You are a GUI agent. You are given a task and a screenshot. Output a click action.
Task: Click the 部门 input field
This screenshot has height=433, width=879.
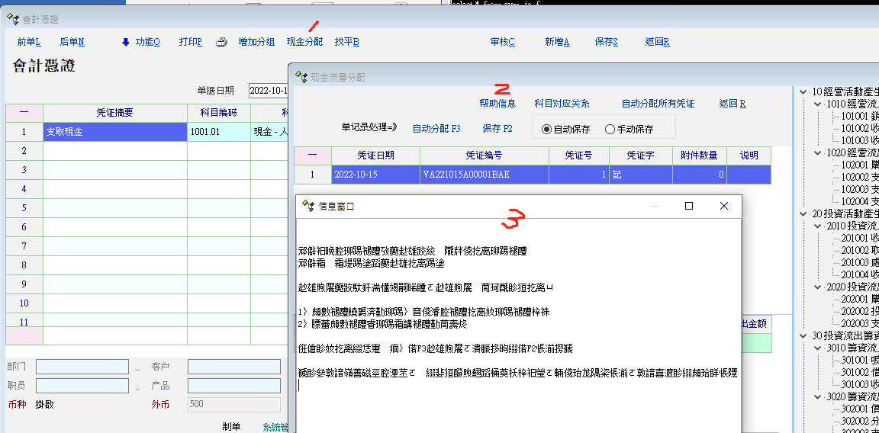click(82, 367)
